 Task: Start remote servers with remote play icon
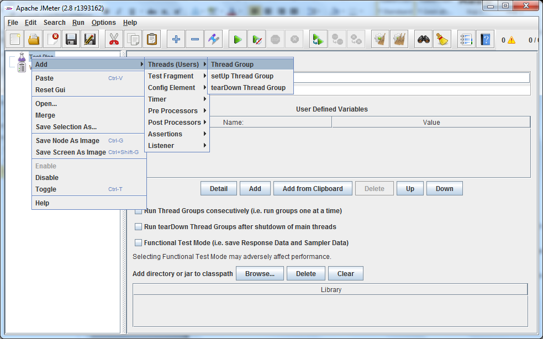[x=318, y=39]
